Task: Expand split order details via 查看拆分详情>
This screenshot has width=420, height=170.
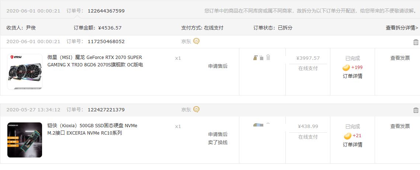Action: [x=402, y=28]
